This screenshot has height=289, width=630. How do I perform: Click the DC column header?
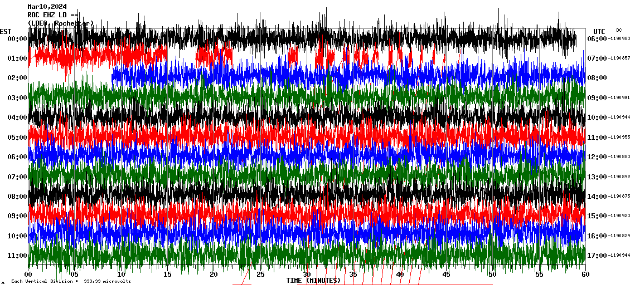click(619, 30)
